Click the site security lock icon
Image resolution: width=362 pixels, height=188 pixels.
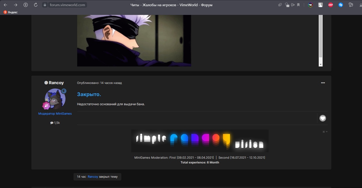[x=45, y=5]
